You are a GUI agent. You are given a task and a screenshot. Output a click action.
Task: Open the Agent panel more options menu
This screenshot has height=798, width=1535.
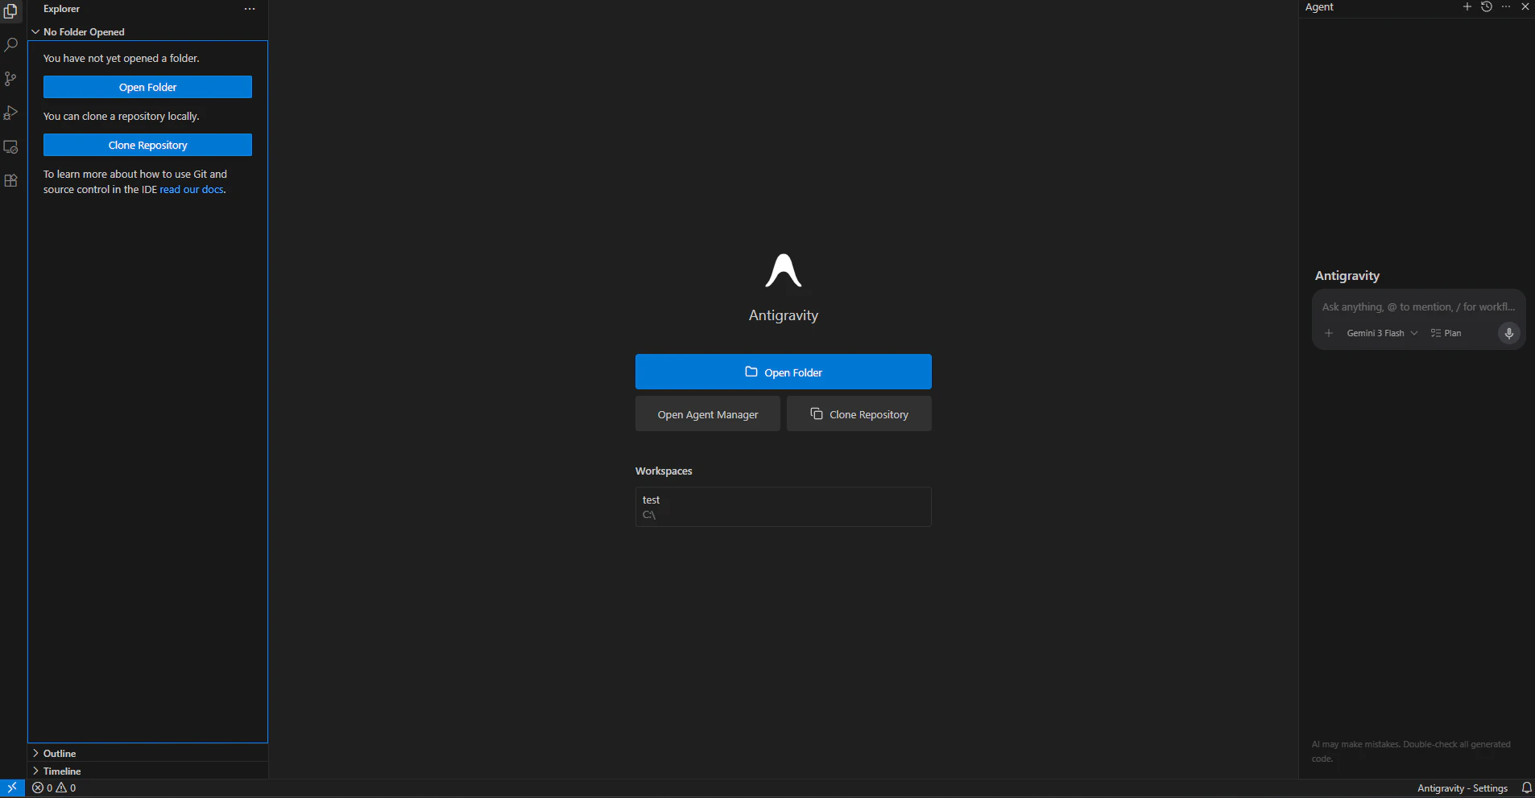[x=1506, y=6]
